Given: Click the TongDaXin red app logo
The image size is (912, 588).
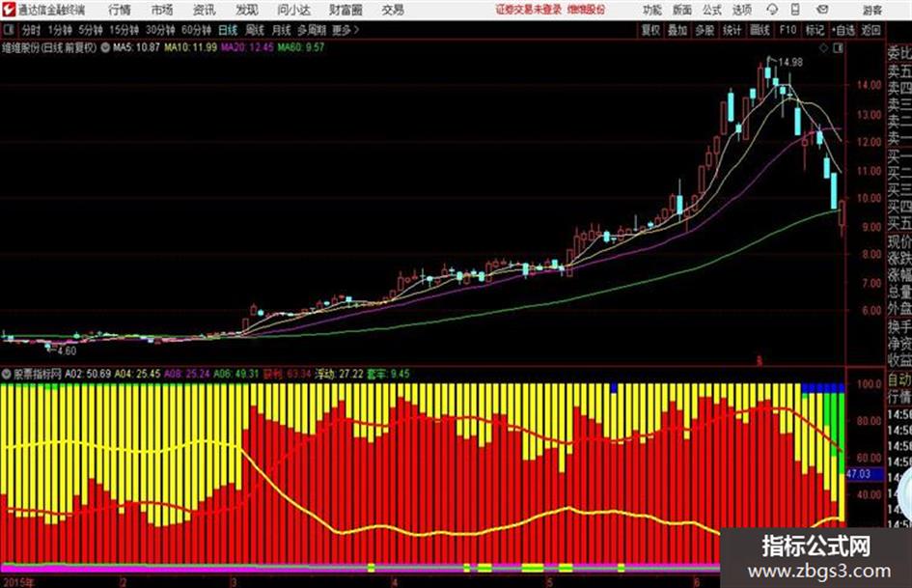Looking at the screenshot, I should pyautogui.click(x=9, y=10).
